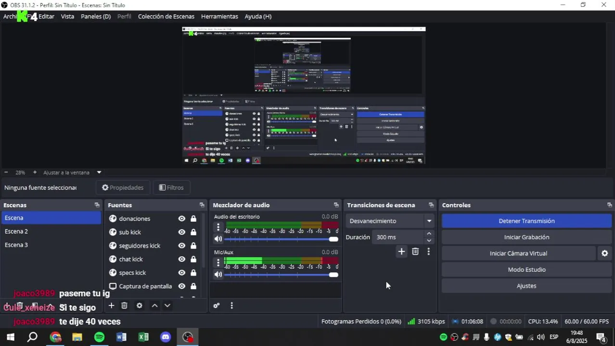
Task: Open advanced audio properties gears icon
Action: [217, 306]
